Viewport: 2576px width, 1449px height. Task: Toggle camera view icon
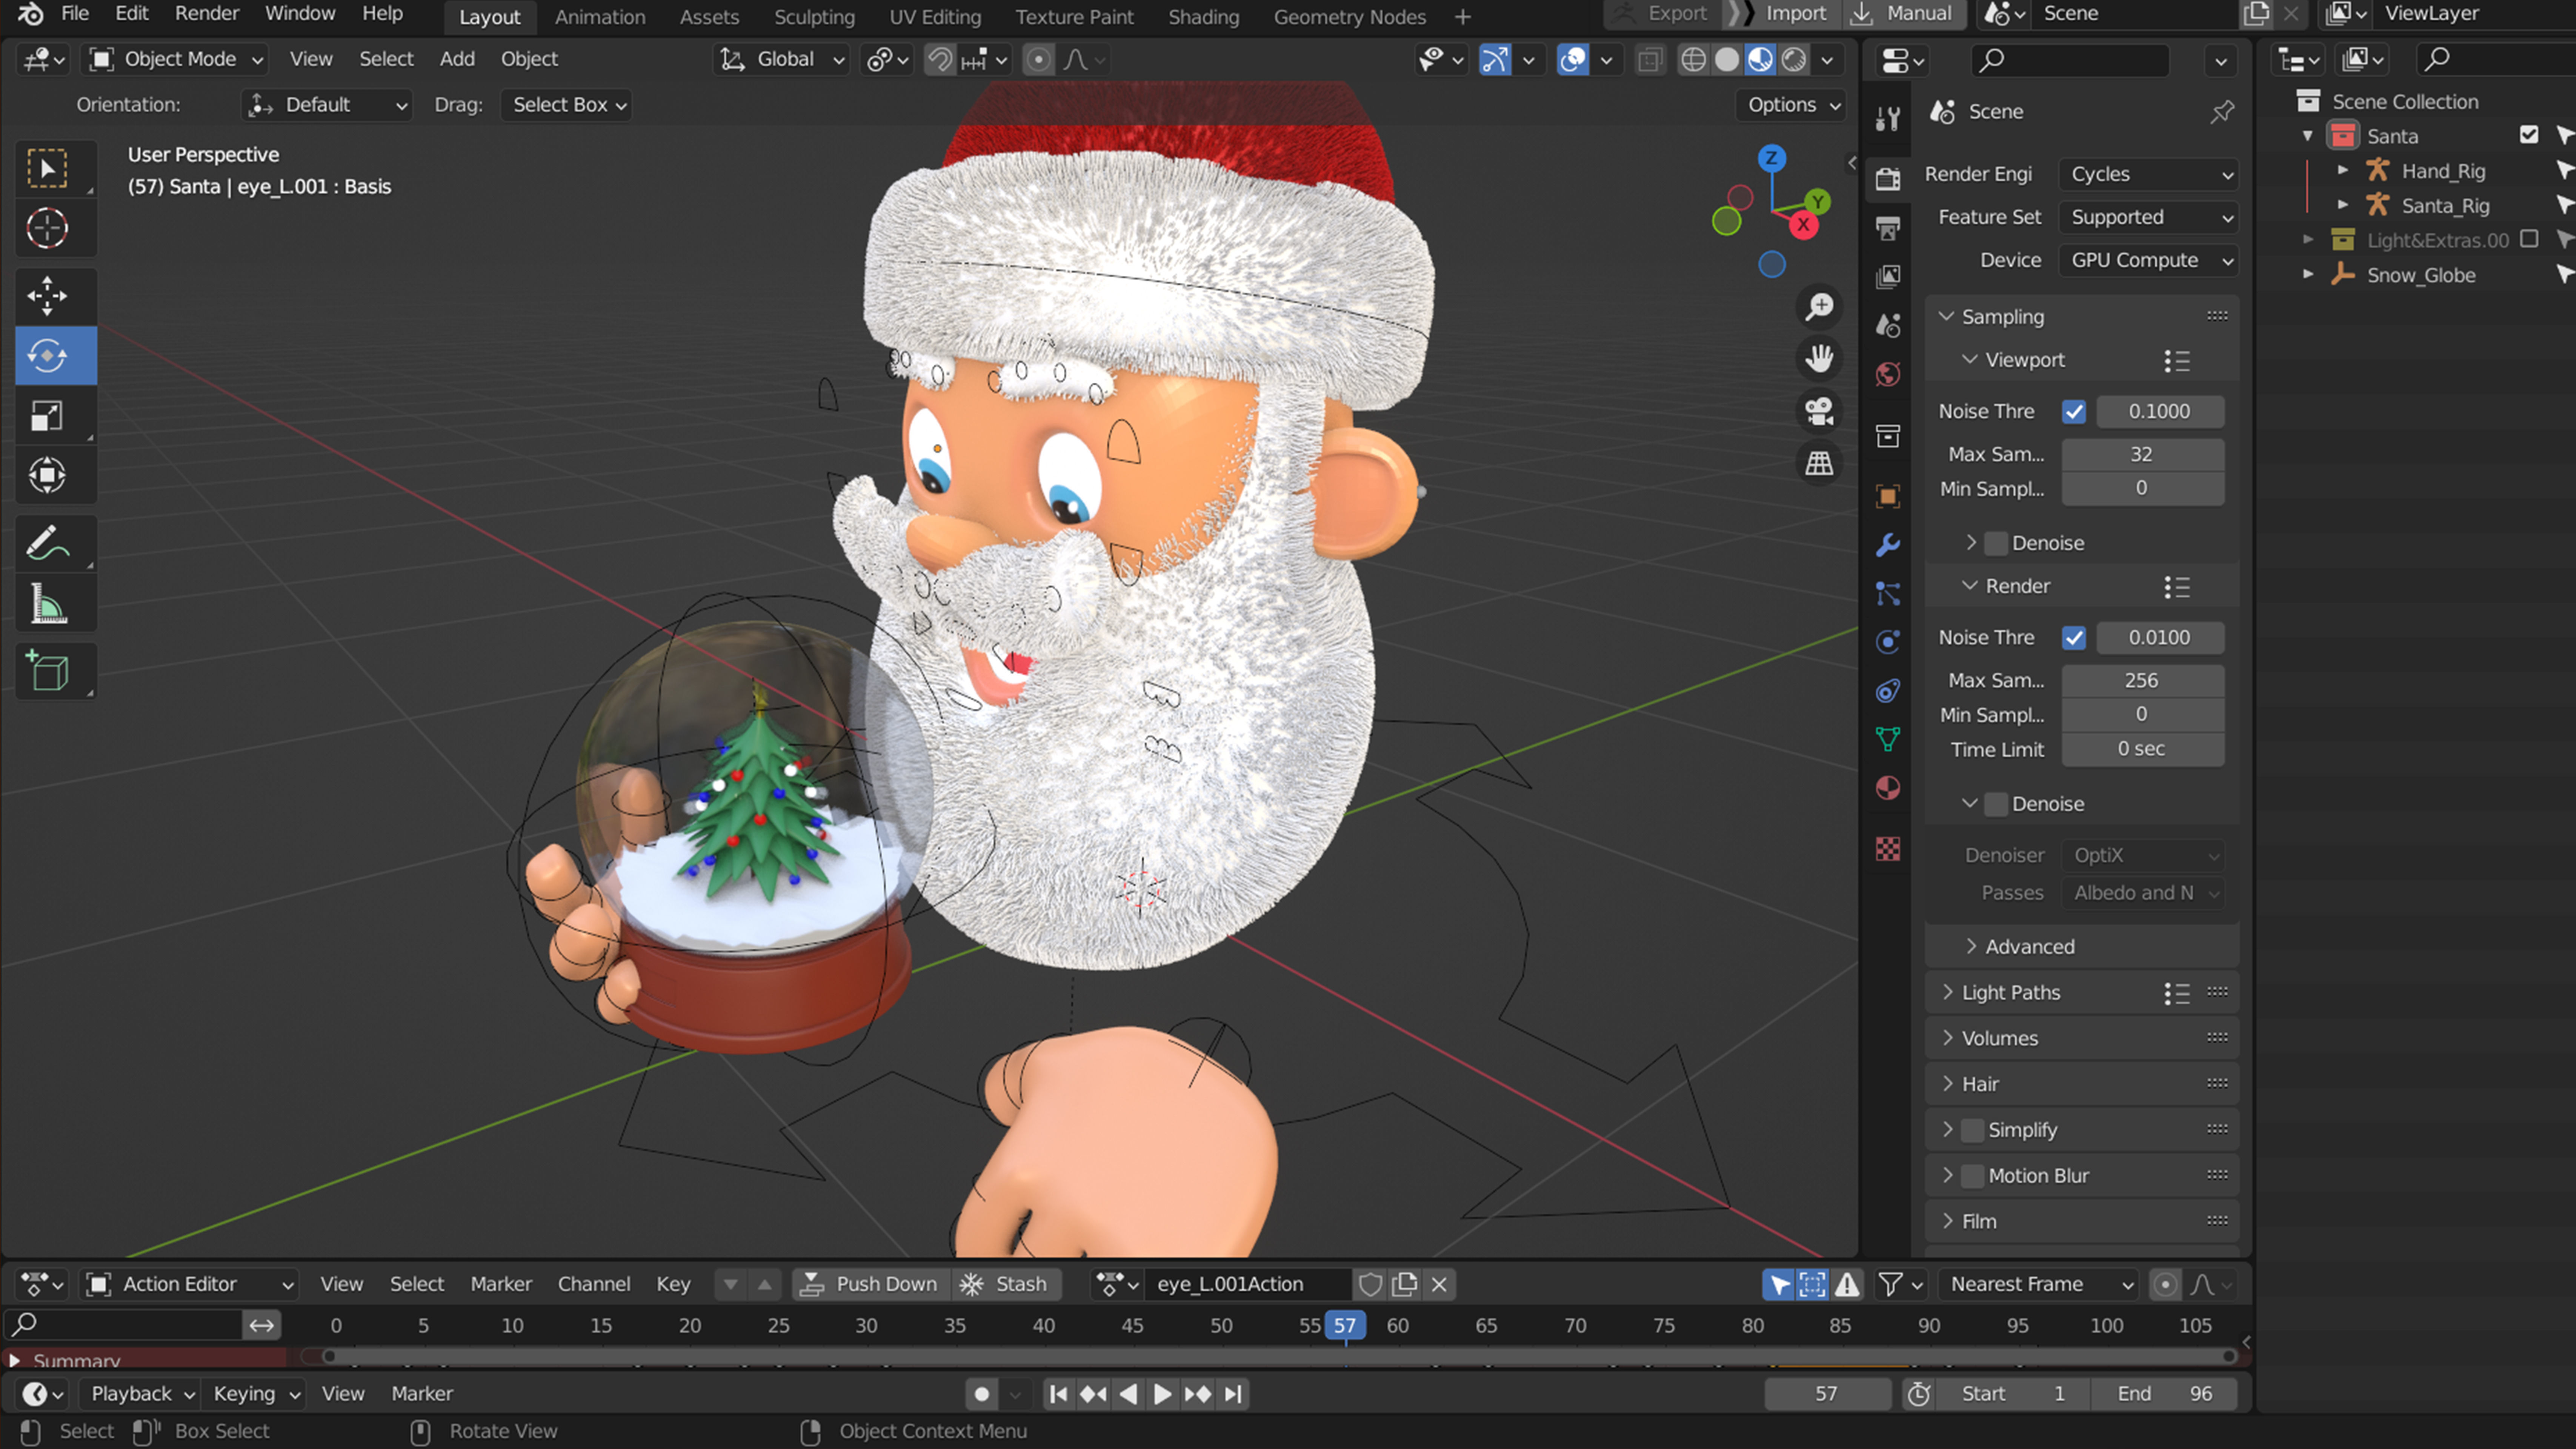[1819, 411]
